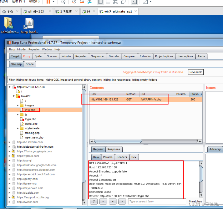Screen dimensions: 223x209
Task: Expand the stylesheets folder node
Action: pyautogui.click(x=18, y=128)
